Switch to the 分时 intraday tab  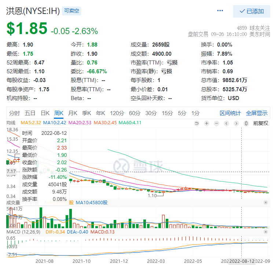15,113
